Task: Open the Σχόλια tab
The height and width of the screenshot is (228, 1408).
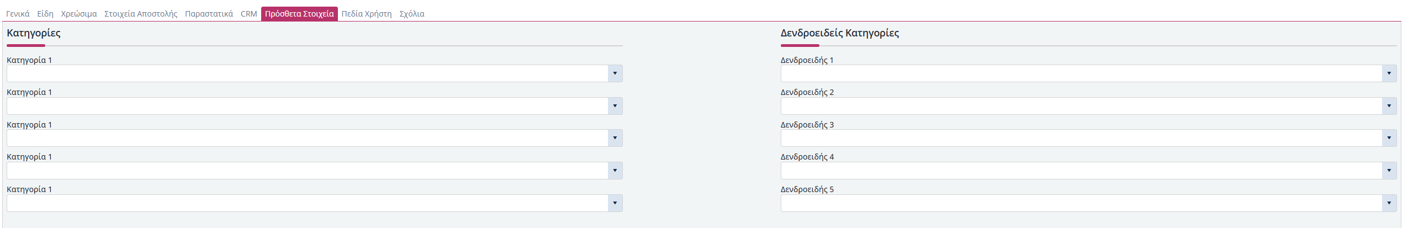Action: 412,14
